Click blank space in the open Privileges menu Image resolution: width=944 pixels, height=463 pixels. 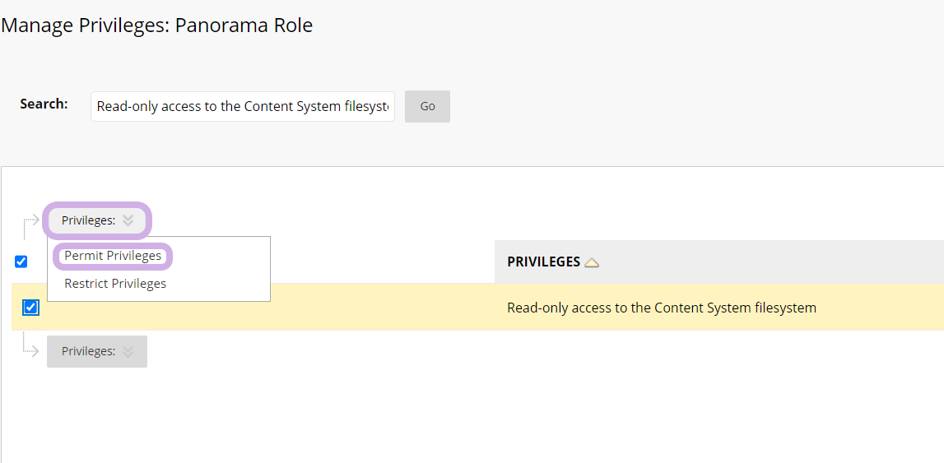tap(222, 270)
